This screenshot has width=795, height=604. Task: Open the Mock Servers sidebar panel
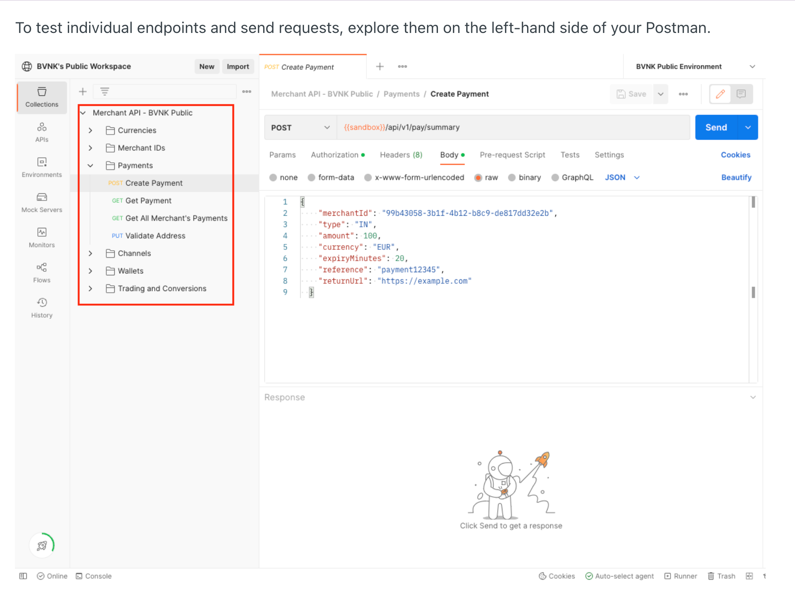pos(42,203)
